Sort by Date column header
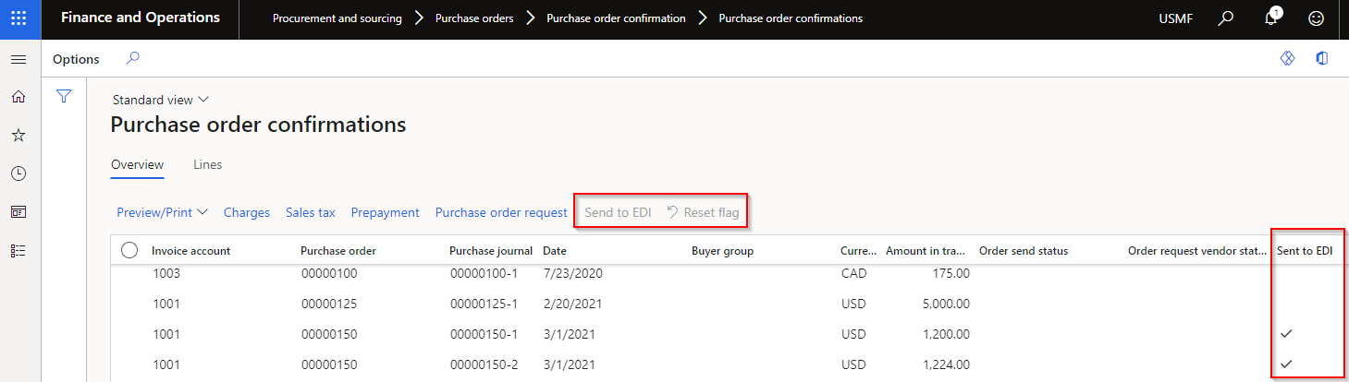The width and height of the screenshot is (1349, 382). (x=555, y=251)
